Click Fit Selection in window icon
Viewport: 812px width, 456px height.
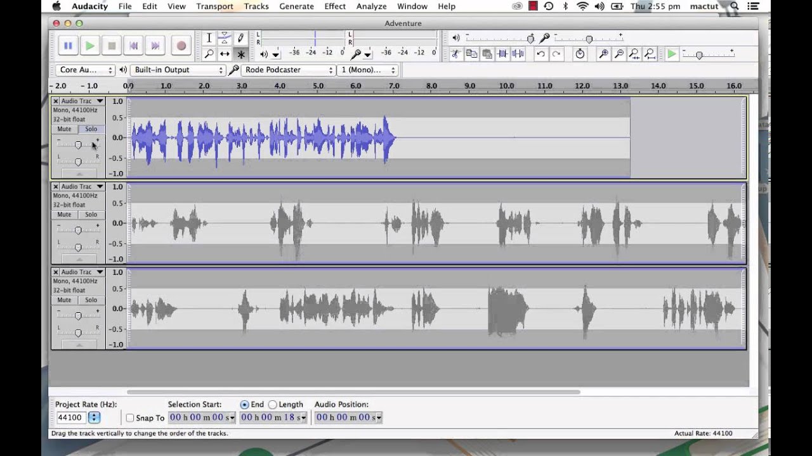634,54
